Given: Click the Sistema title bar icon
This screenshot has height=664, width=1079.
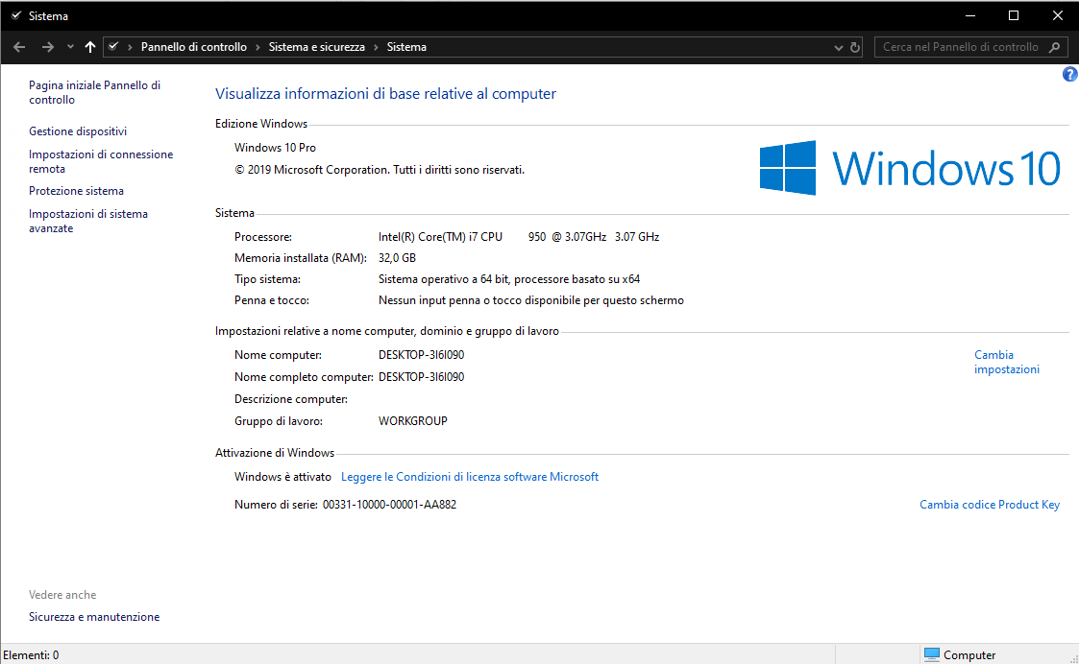Looking at the screenshot, I should tap(15, 15).
